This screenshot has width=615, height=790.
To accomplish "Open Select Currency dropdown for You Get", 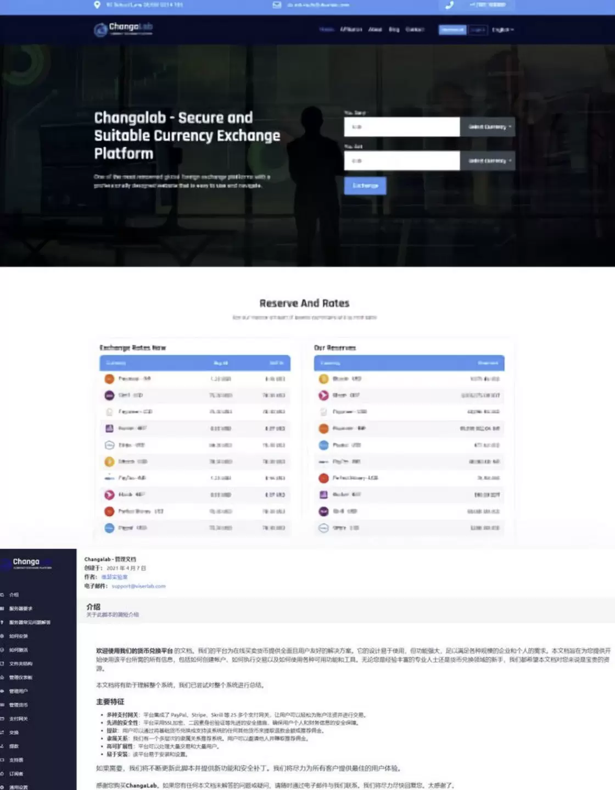I will pos(488,161).
